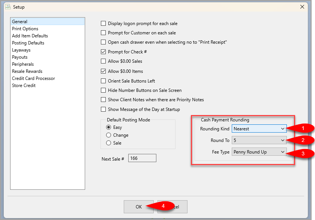Click the Setup window app icon
This screenshot has width=315, height=220.
(8, 7)
